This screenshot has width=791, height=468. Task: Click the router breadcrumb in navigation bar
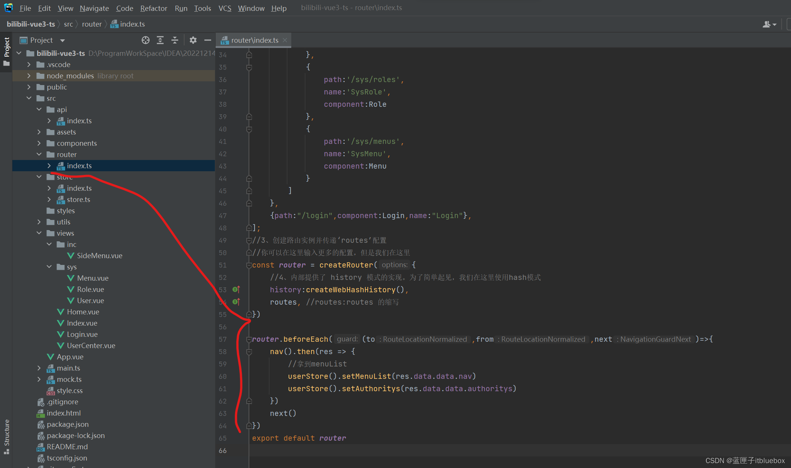[x=92, y=24]
